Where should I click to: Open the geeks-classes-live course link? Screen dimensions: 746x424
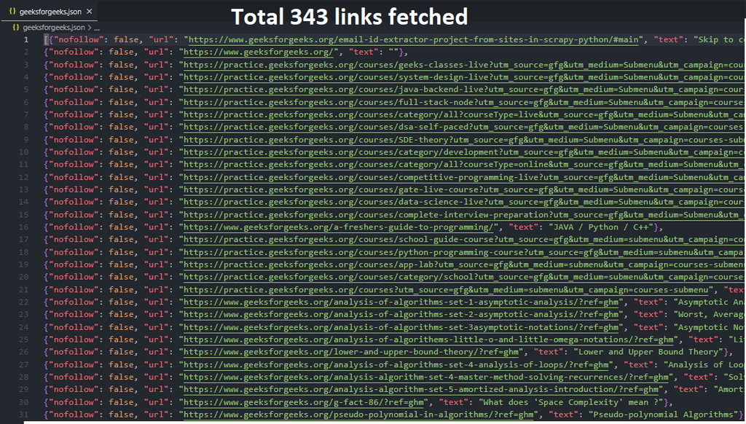464,64
